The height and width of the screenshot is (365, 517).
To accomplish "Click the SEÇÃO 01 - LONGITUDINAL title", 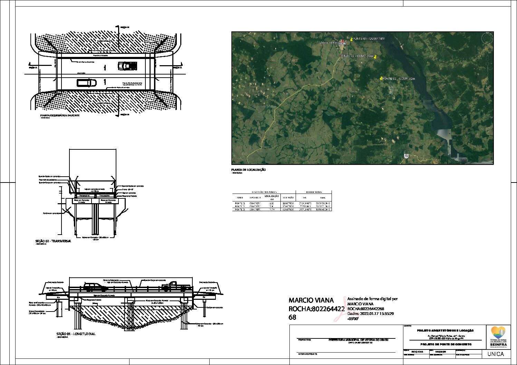I will click(x=76, y=334).
